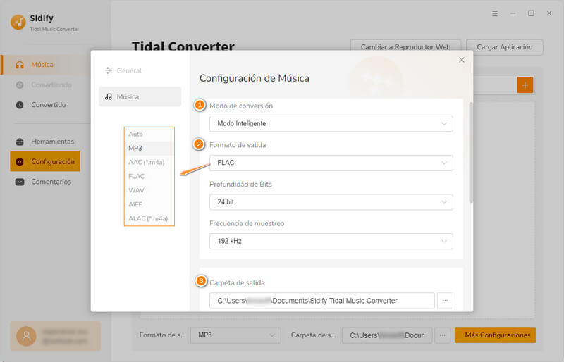The image size is (564, 362).
Task: Click Cargar Aplicación button
Action: click(505, 47)
